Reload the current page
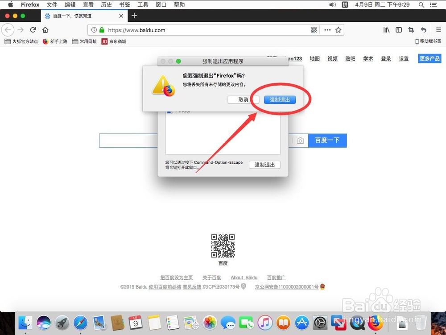The height and width of the screenshot is (335, 446). point(33,30)
